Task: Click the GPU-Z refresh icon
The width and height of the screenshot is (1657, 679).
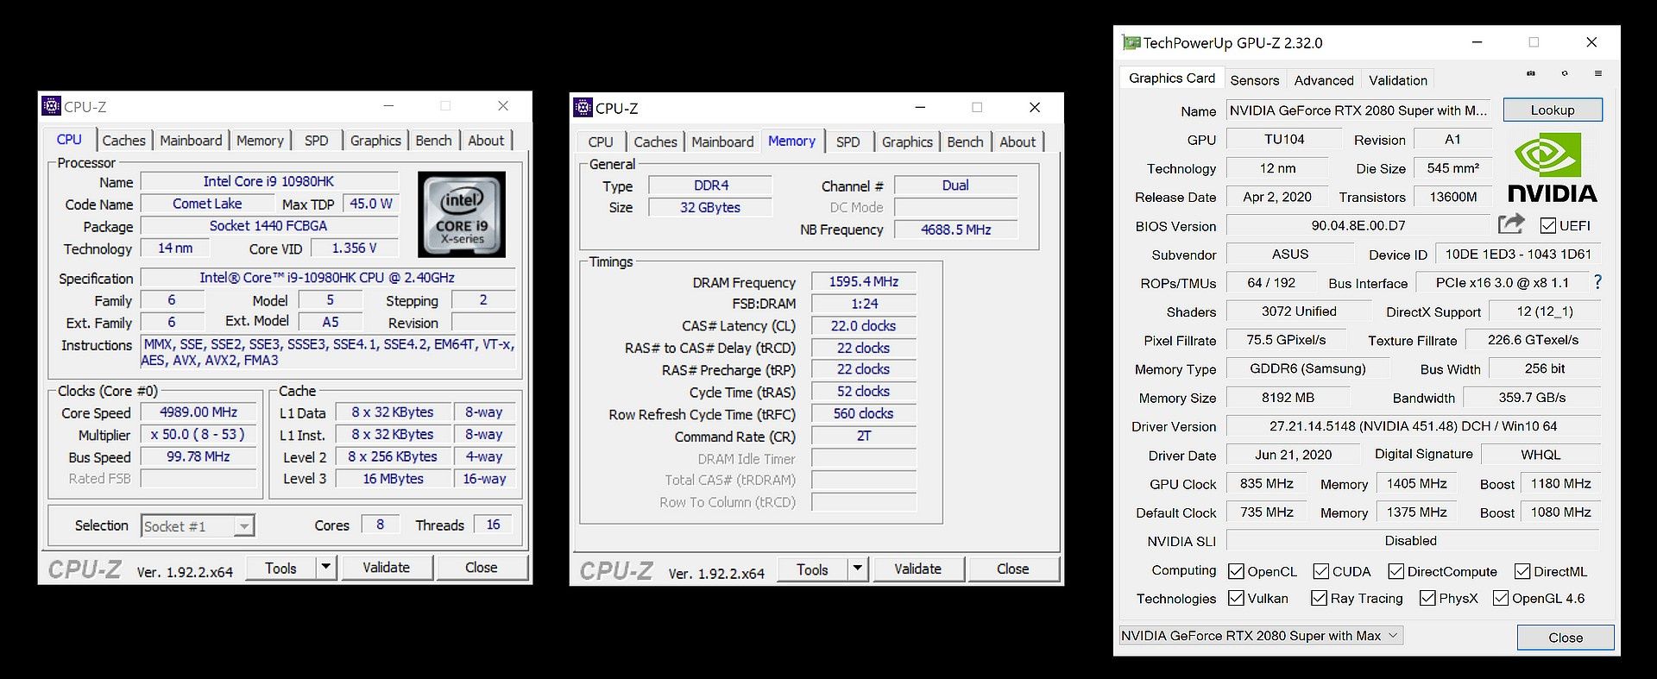Action: [x=1565, y=73]
